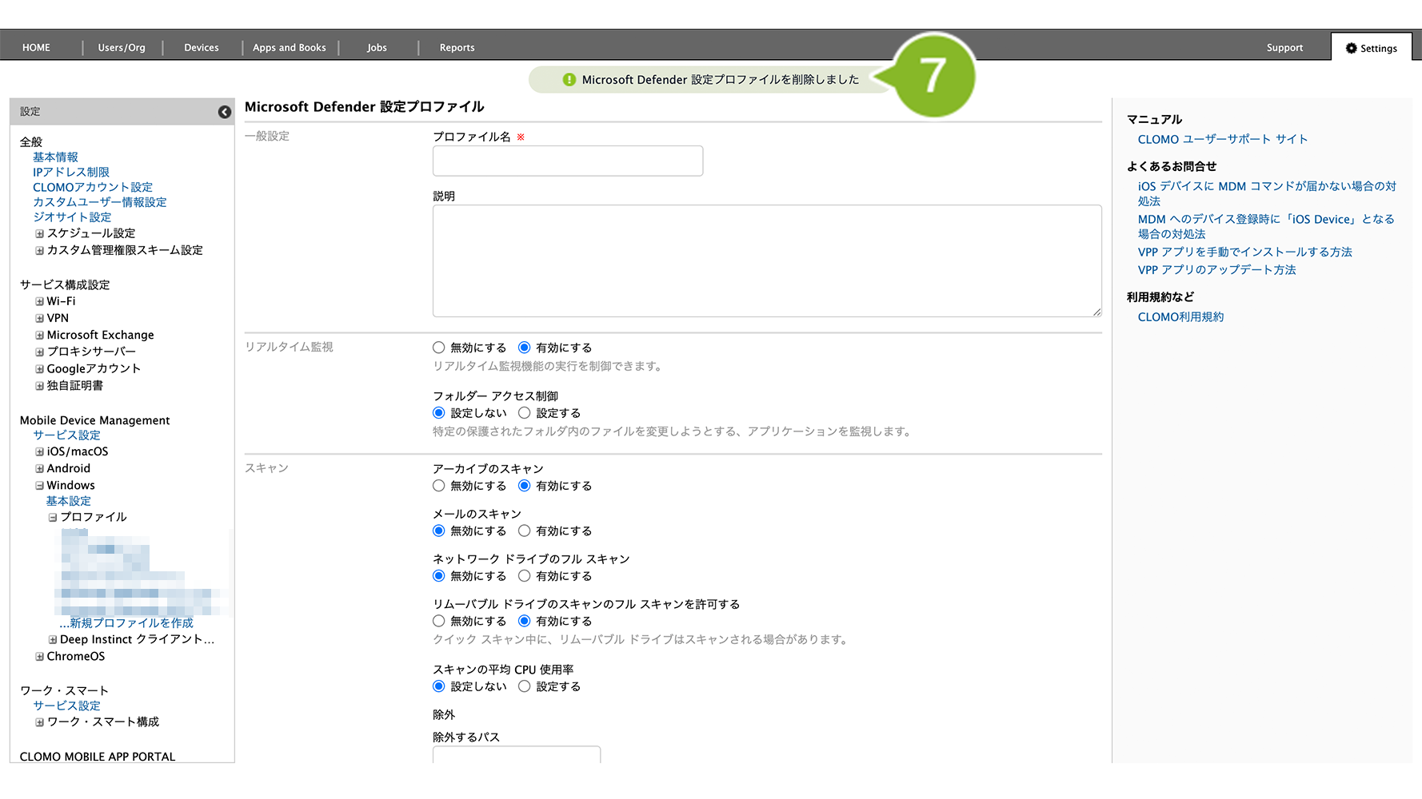
Task: Disable リアルタイム監視 with 無効にする radio
Action: 438,348
